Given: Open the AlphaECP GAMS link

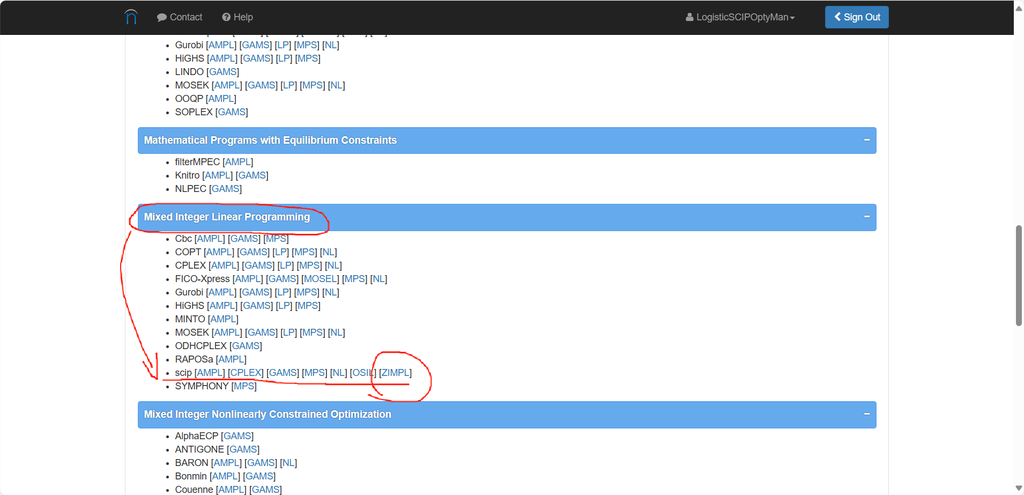Looking at the screenshot, I should (x=238, y=436).
